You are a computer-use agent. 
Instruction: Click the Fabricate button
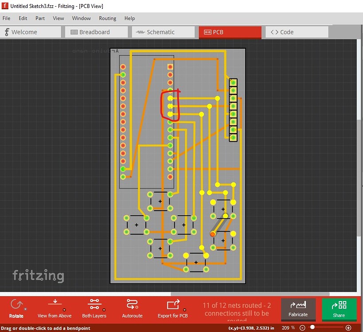[x=298, y=309]
